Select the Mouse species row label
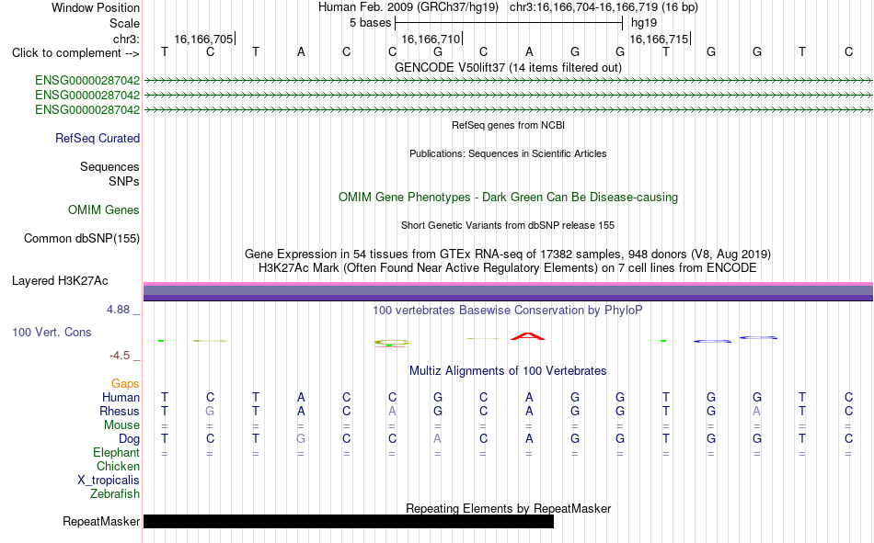 (x=122, y=424)
